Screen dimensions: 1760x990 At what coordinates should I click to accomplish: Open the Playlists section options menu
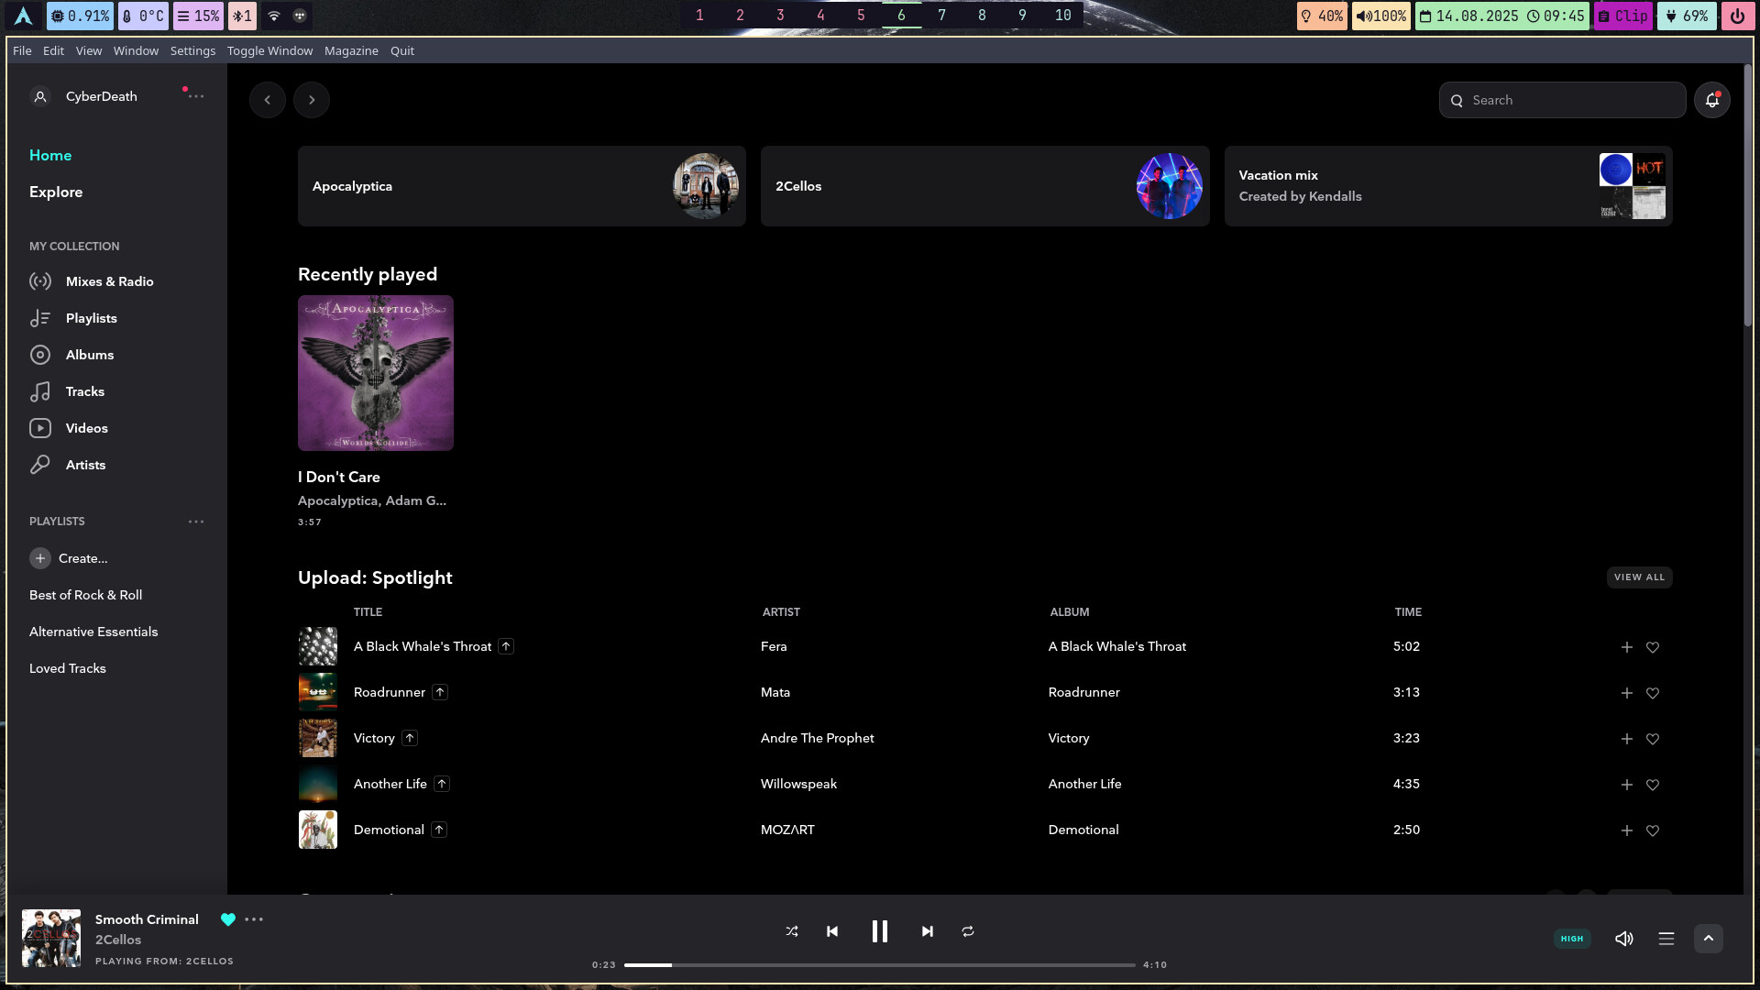(196, 522)
